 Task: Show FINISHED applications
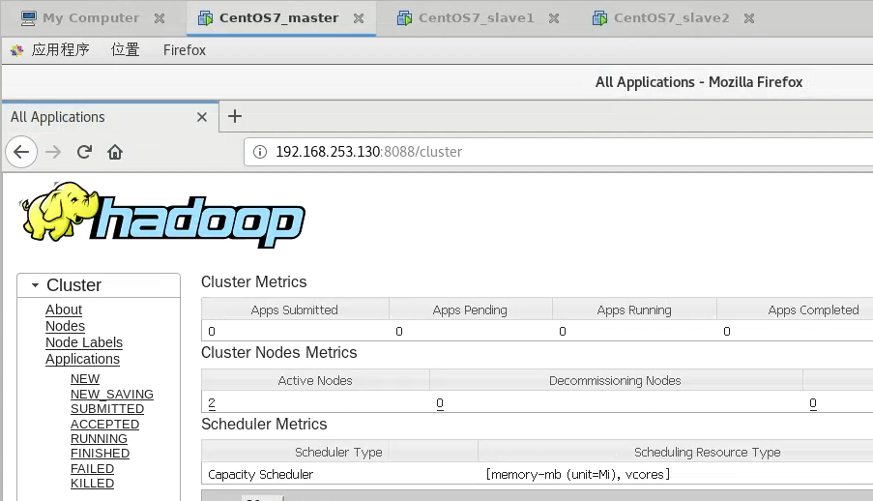tap(101, 453)
